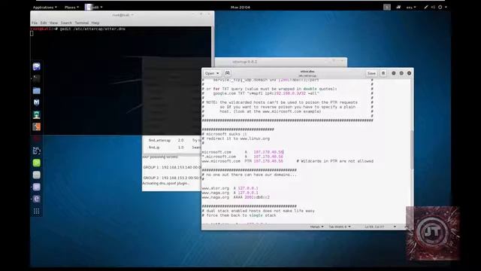Launch the dark red icon in dock
The width and height of the screenshot is (481, 271).
(37, 139)
